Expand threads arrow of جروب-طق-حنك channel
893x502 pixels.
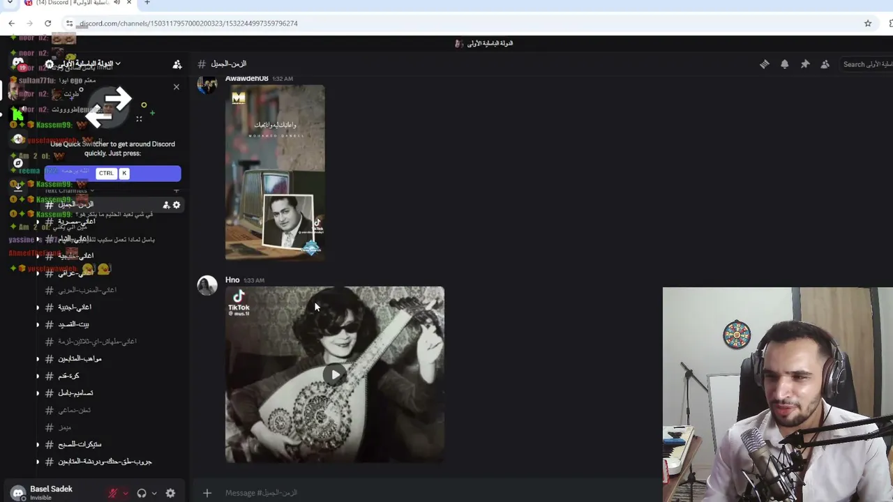coord(38,462)
